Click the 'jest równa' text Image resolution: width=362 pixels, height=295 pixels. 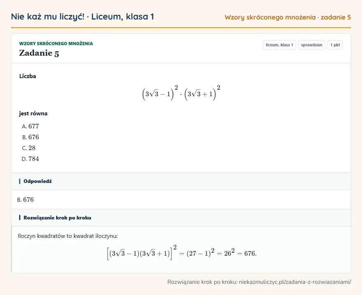(33, 113)
